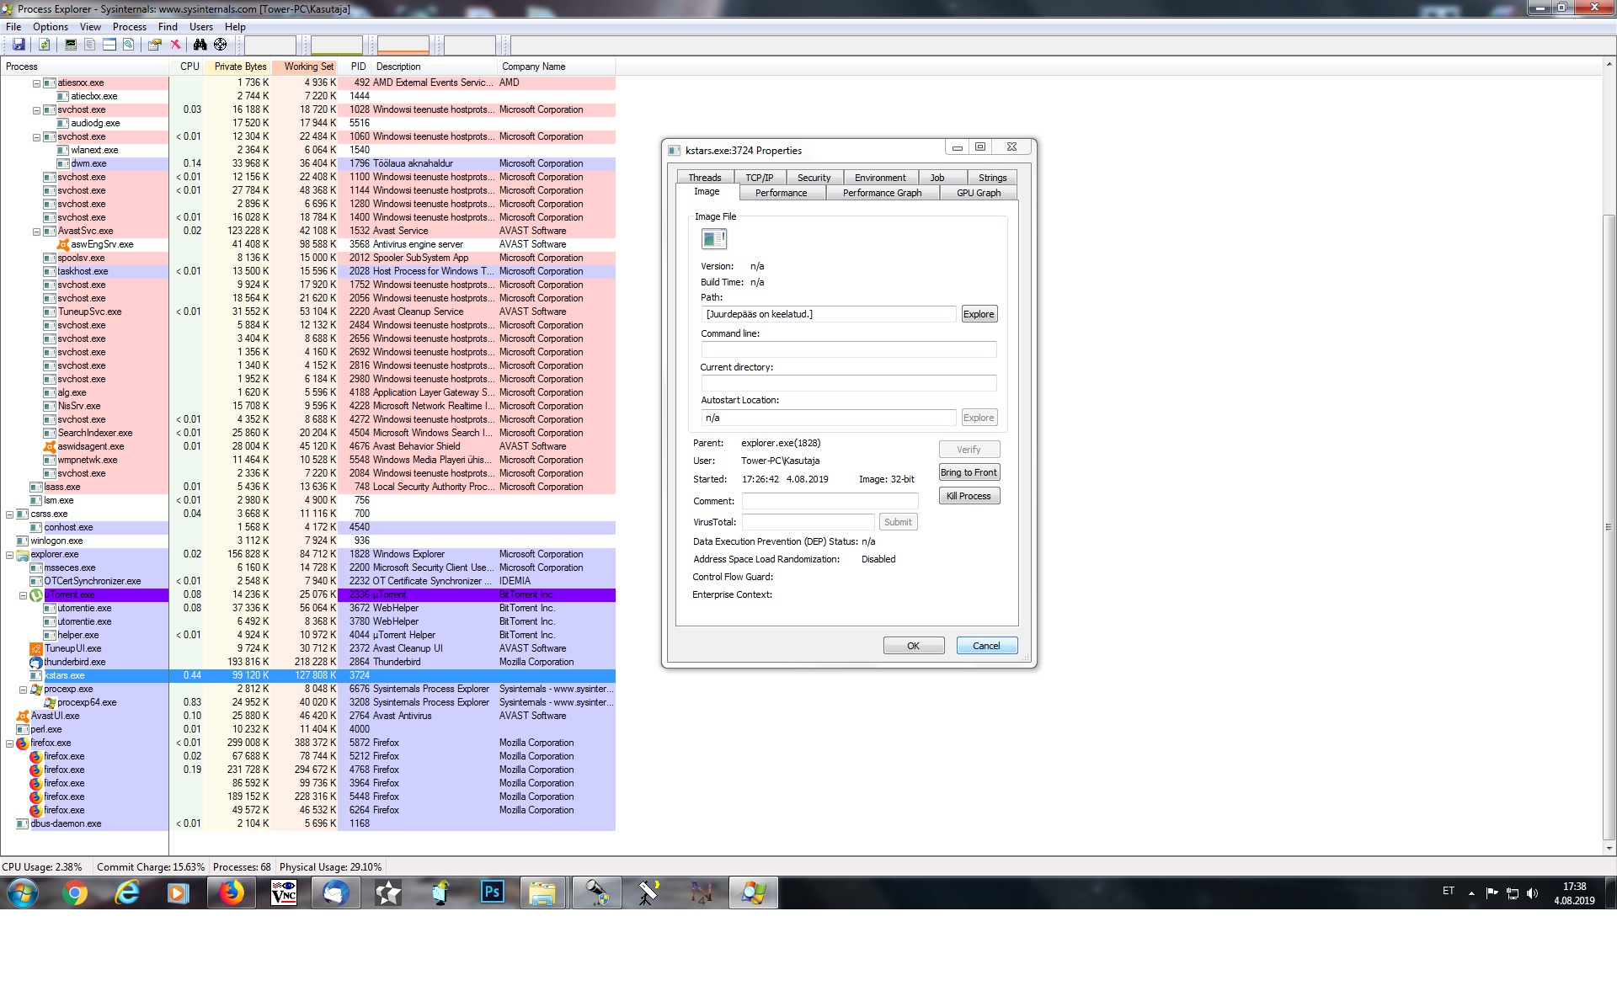This screenshot has height=1007, width=1617.
Task: Select the thunderbird.exe process row
Action: 307,662
